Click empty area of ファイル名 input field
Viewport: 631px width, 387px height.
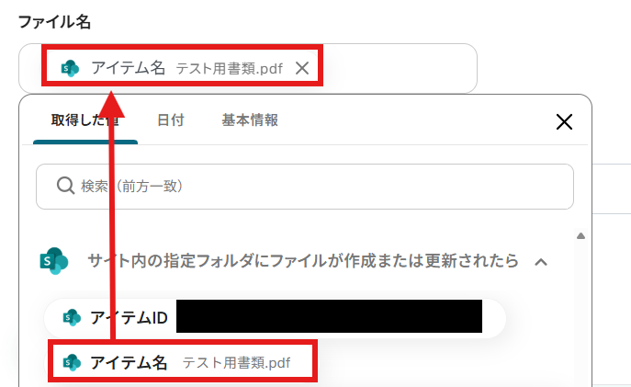click(x=399, y=68)
